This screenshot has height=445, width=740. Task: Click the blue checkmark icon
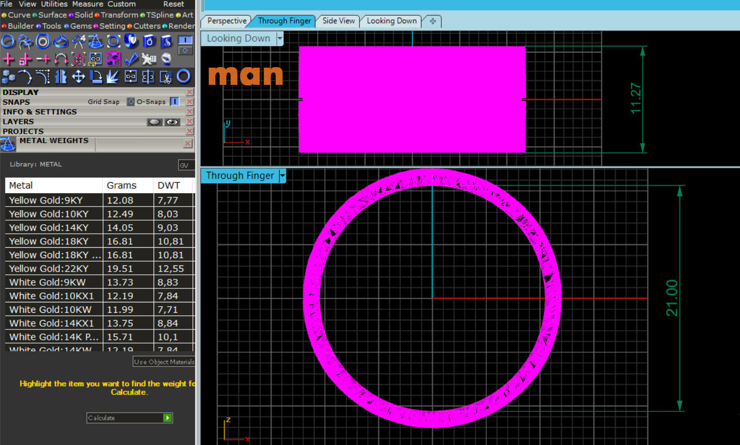[x=131, y=59]
